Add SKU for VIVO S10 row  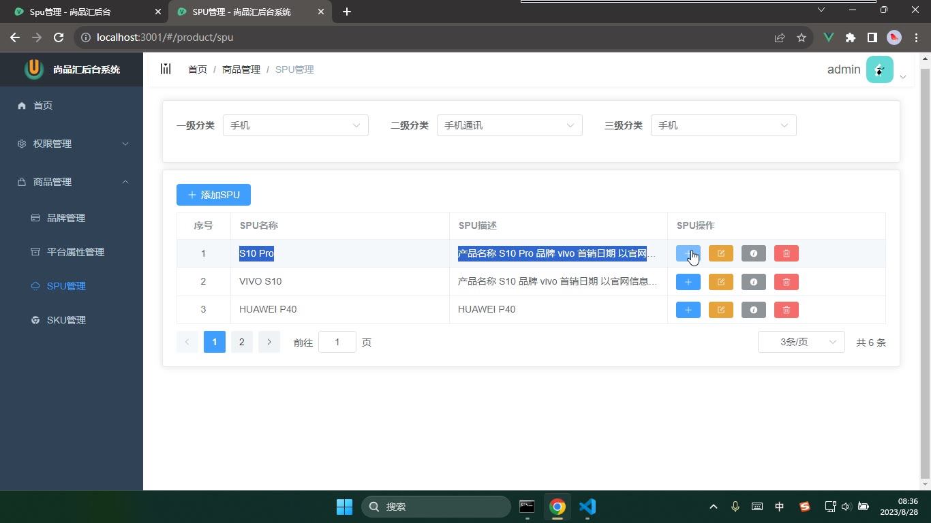(x=688, y=282)
